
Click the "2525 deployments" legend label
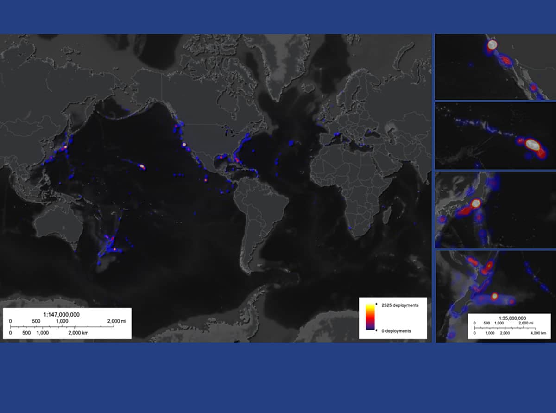[x=399, y=305]
